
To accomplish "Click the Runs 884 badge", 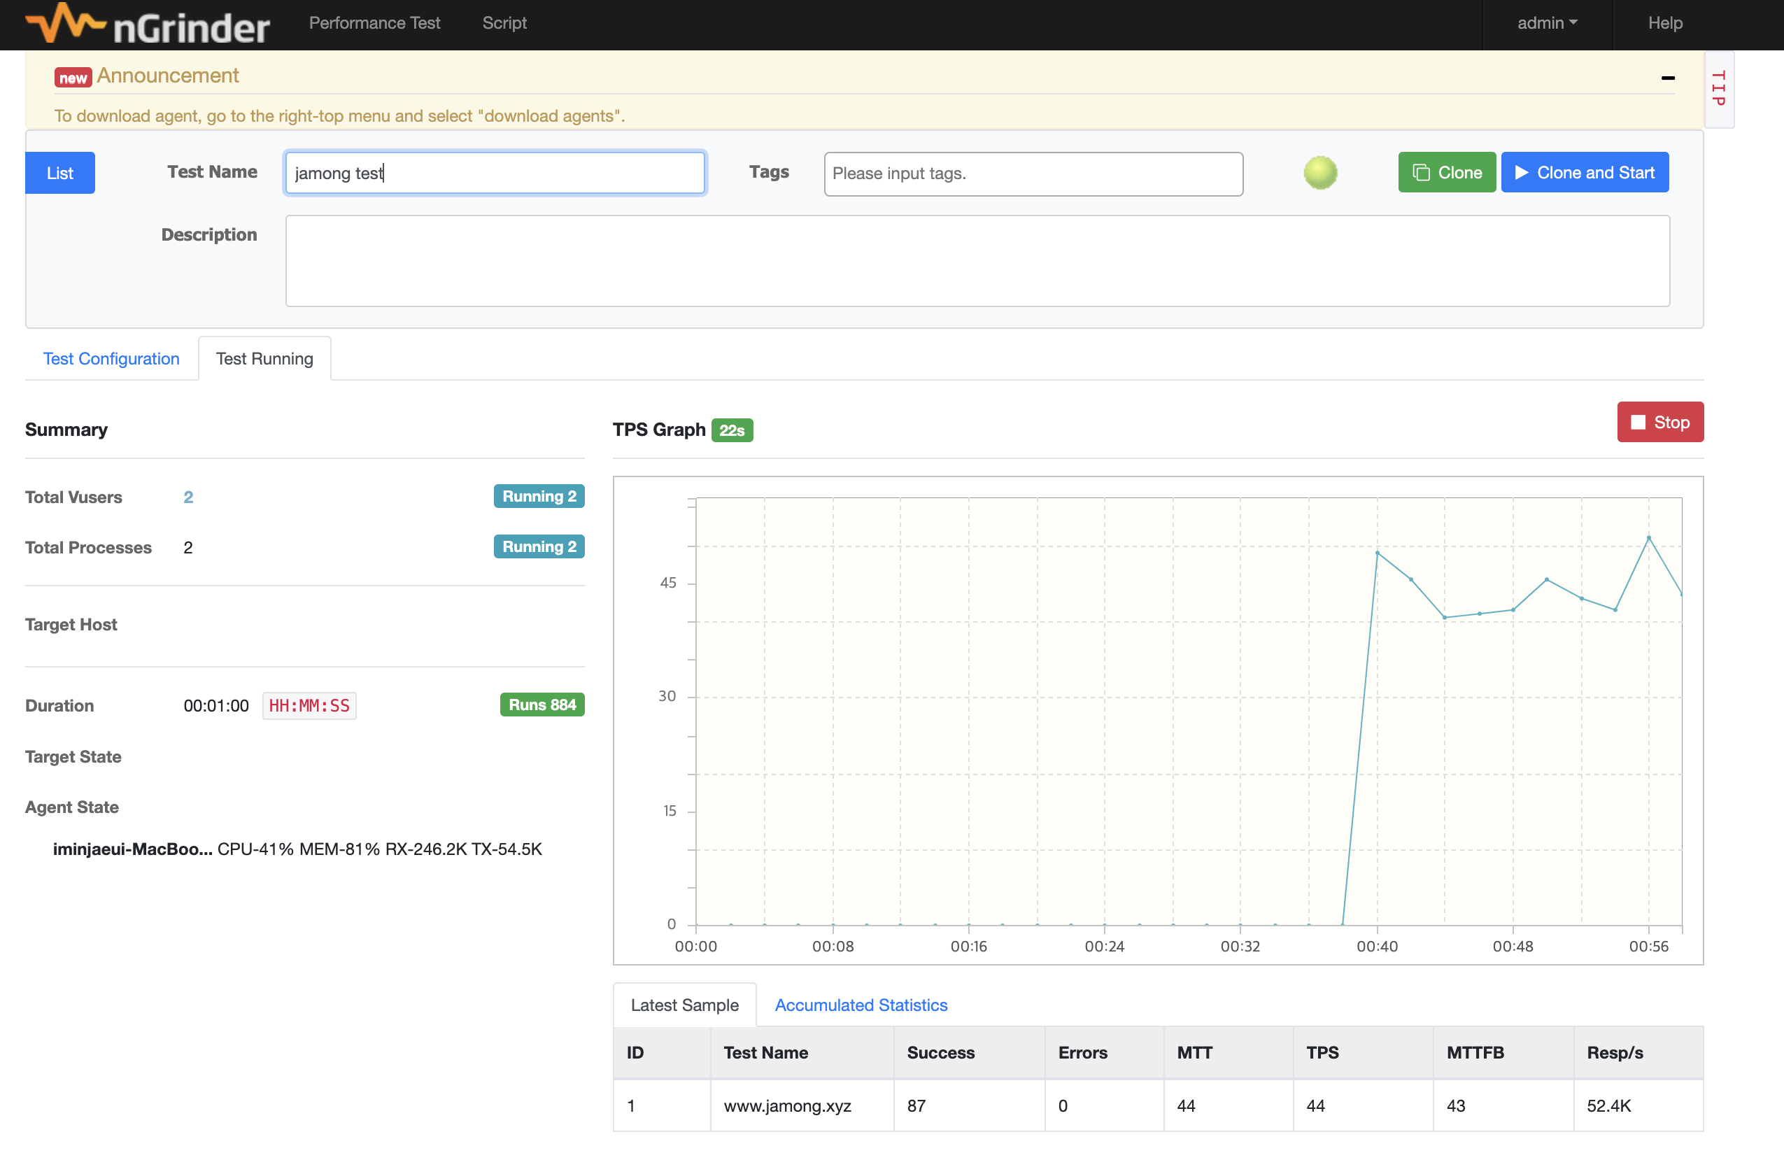I will pos(542,705).
